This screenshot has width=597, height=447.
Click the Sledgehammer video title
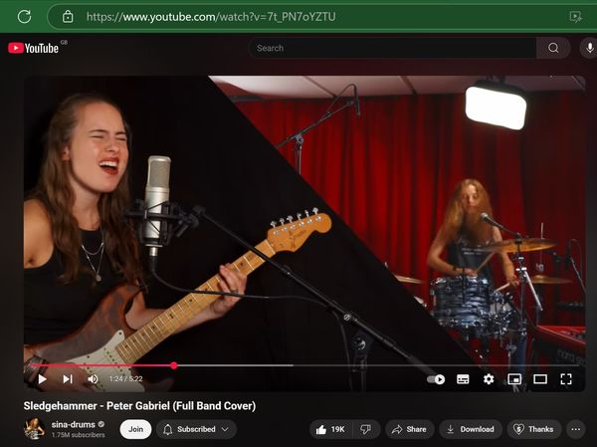139,406
